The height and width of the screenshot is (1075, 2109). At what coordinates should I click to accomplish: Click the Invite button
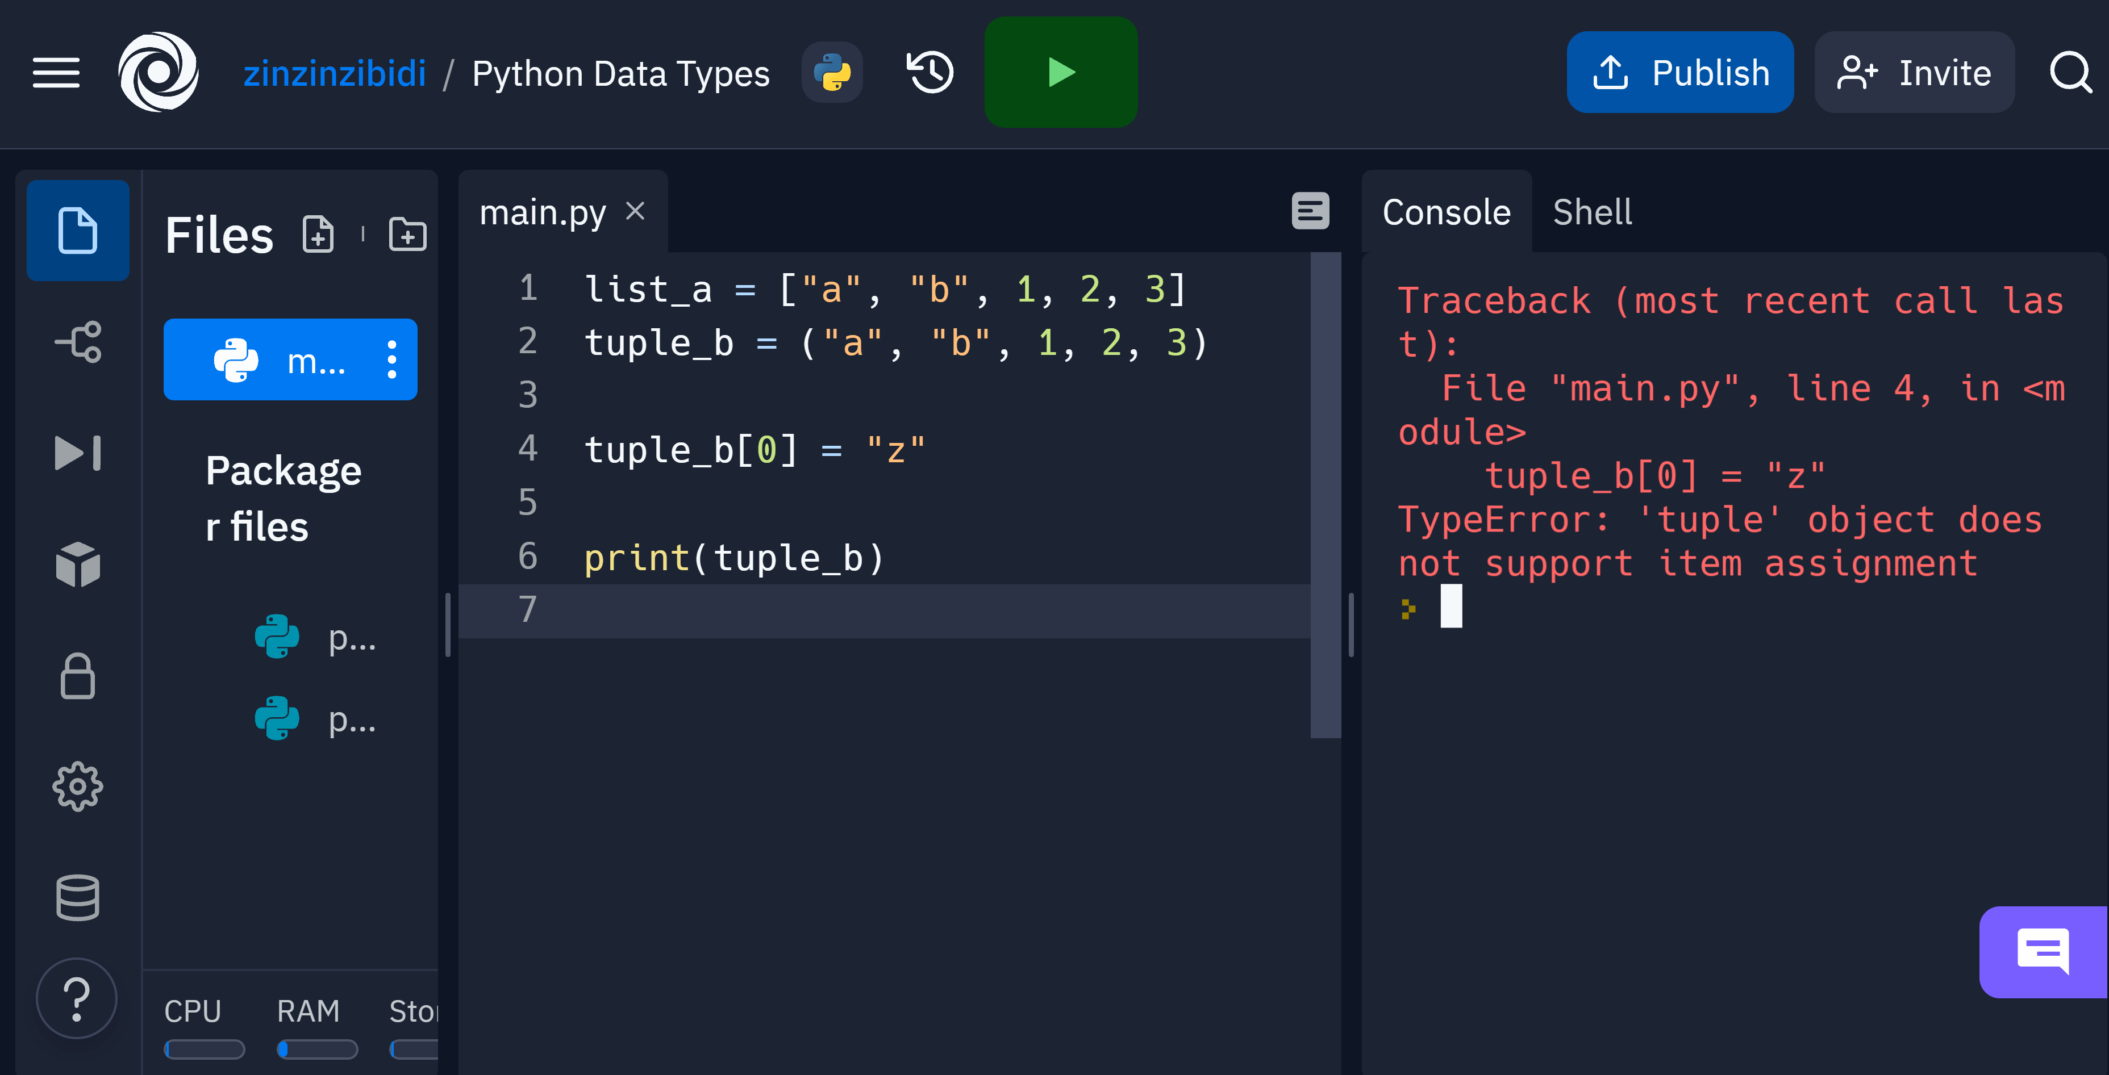pos(1914,72)
